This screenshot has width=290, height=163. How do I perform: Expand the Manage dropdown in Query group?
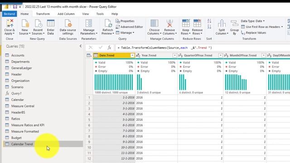125,33
